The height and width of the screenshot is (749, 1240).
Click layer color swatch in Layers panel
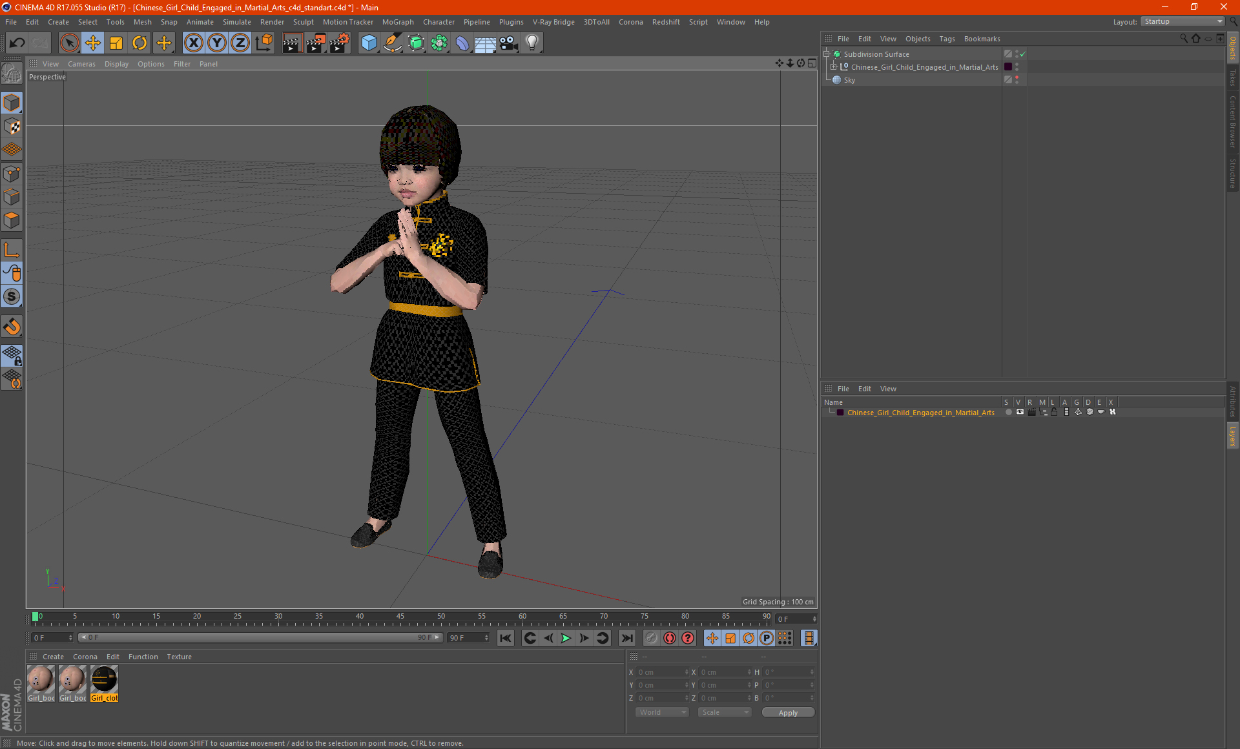tap(840, 413)
